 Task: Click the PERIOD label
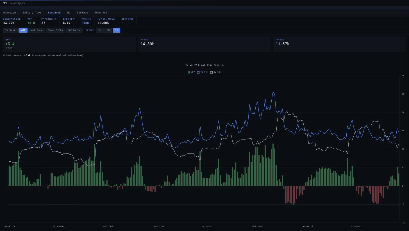click(x=90, y=30)
